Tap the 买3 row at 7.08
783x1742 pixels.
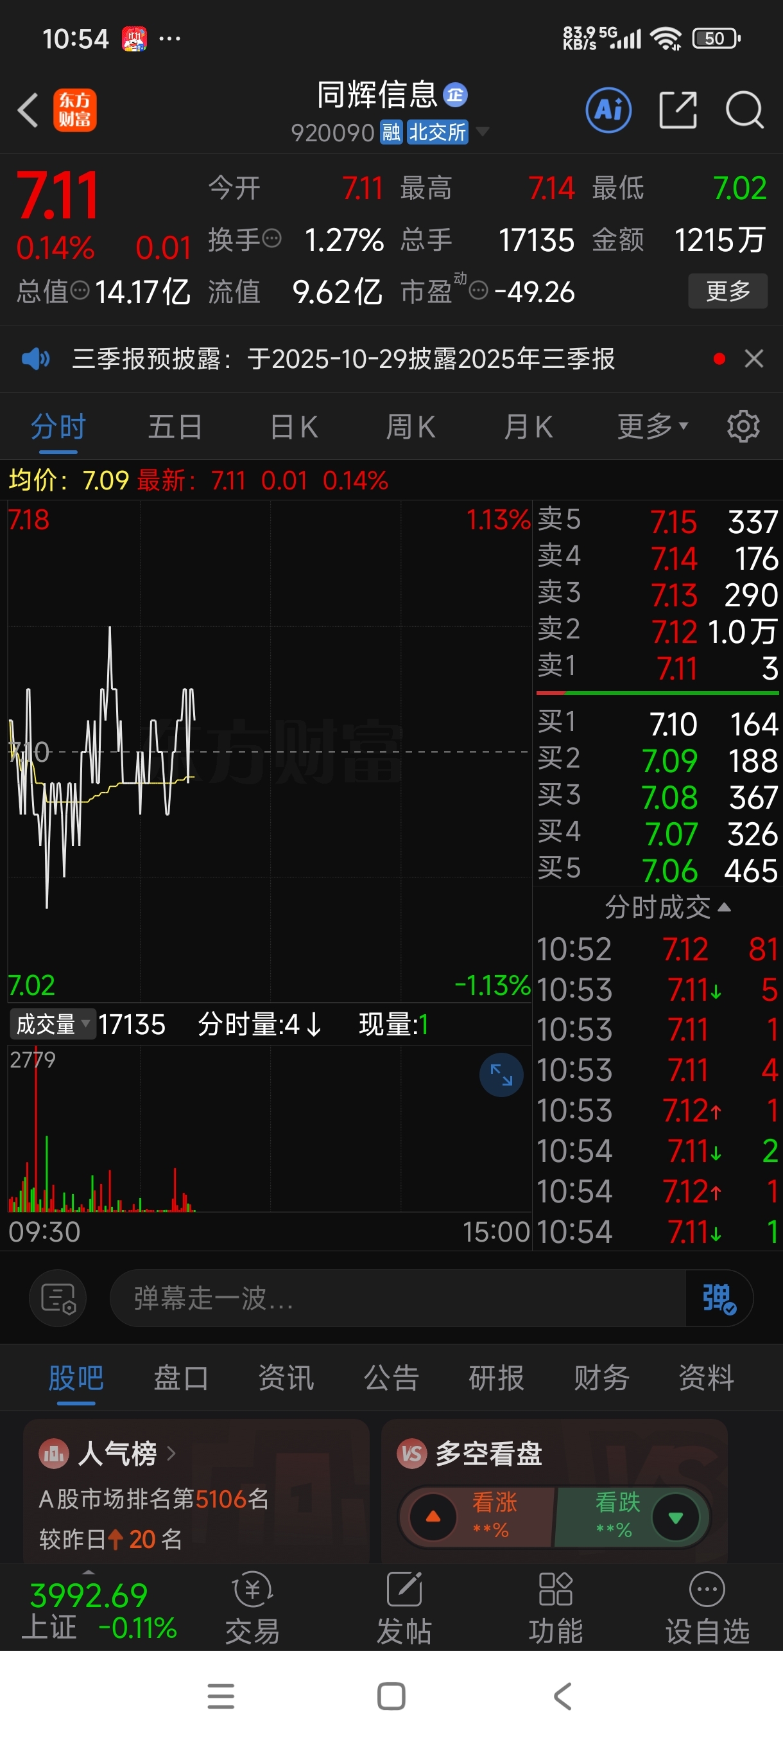pos(657,796)
